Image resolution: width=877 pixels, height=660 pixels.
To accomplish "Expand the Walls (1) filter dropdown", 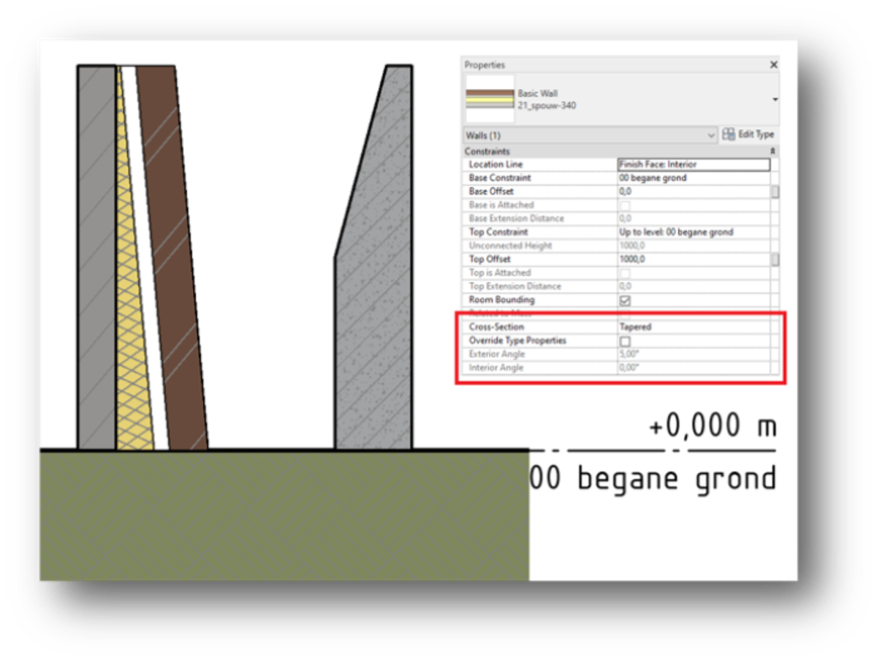I will (x=711, y=135).
